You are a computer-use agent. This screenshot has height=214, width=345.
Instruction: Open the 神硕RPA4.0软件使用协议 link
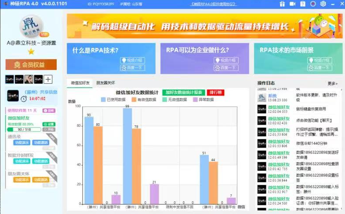(x=213, y=4)
